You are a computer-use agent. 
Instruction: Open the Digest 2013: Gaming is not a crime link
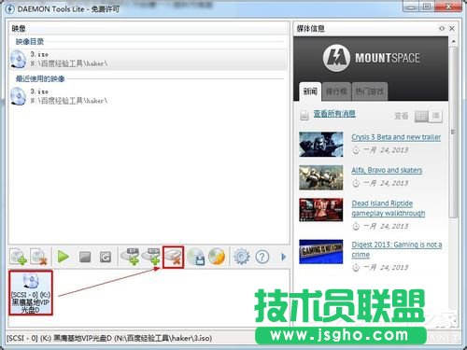397,249
